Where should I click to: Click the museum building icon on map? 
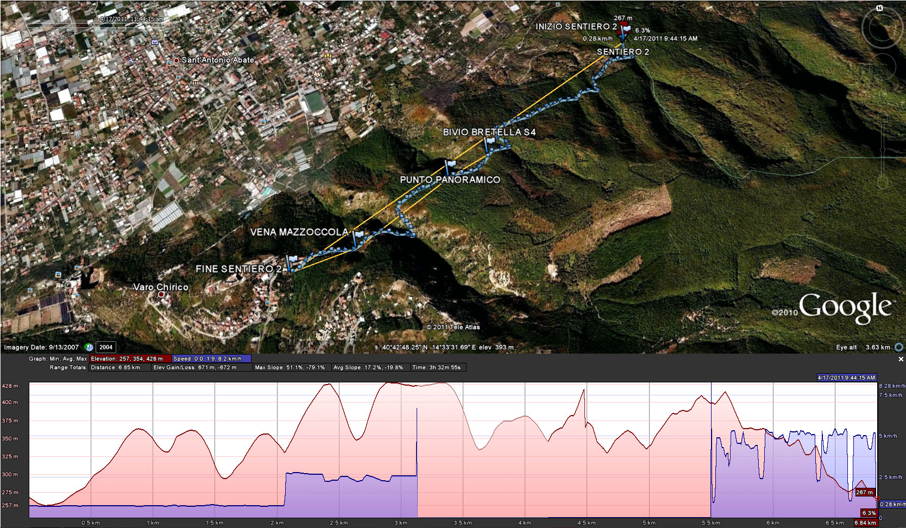pyautogui.click(x=195, y=83)
